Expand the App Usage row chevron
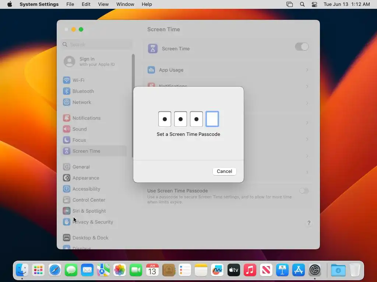Screen dimensions: 377x282 (307, 70)
